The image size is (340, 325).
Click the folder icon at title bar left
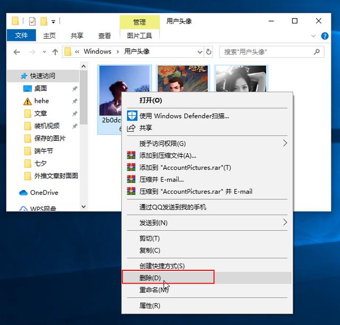pyautogui.click(x=15, y=21)
